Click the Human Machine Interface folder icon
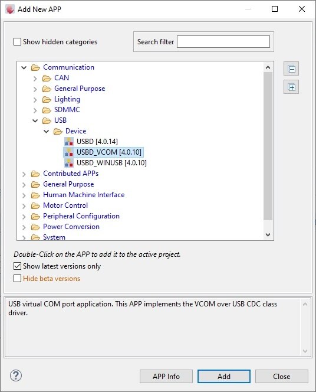 35,195
